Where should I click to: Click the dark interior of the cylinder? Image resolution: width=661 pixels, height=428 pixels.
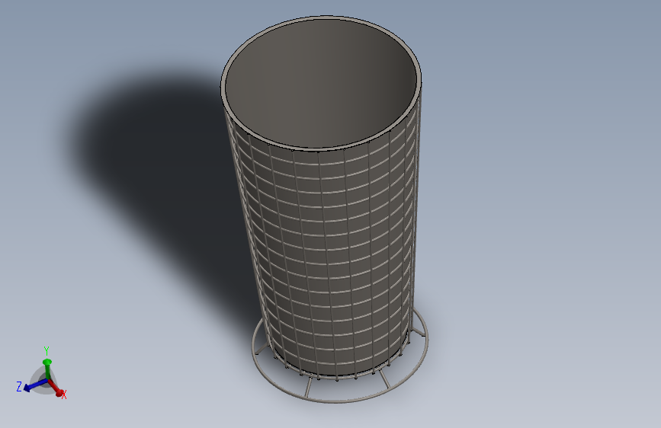[320, 82]
